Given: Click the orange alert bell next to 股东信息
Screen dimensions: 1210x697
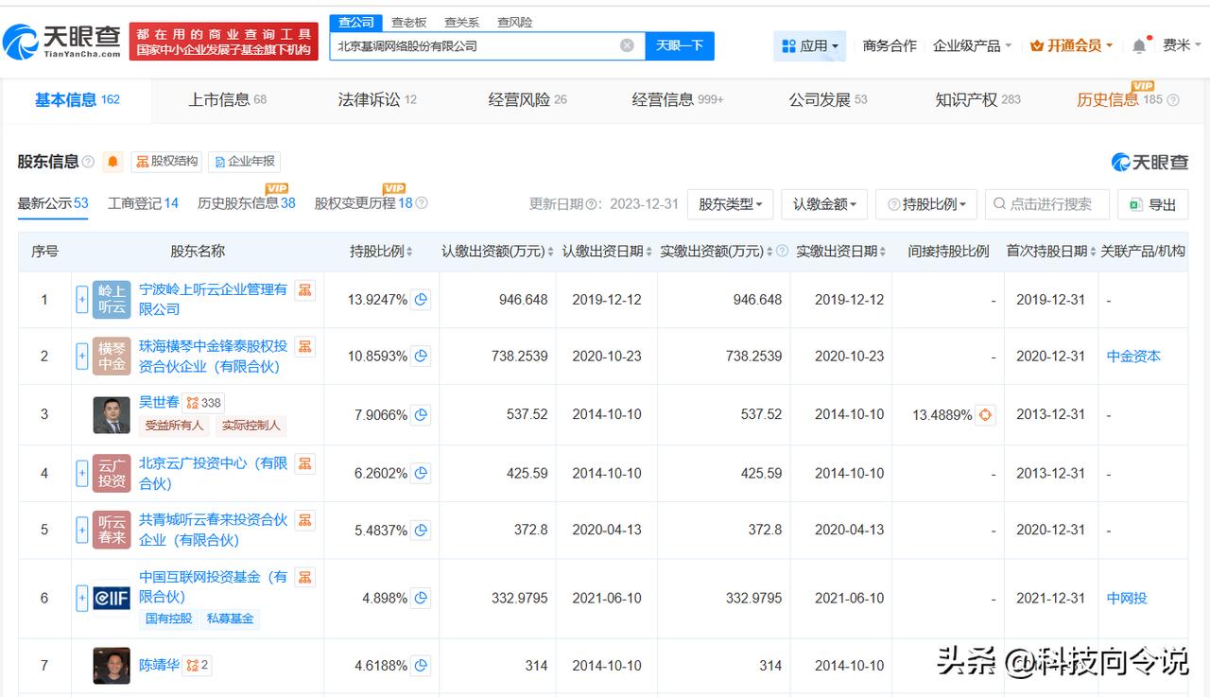Looking at the screenshot, I should coord(113,162).
